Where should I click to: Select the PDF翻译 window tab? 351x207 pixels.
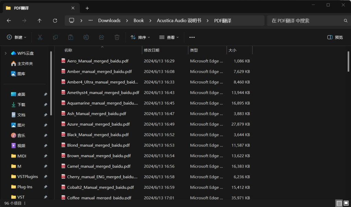[41, 8]
